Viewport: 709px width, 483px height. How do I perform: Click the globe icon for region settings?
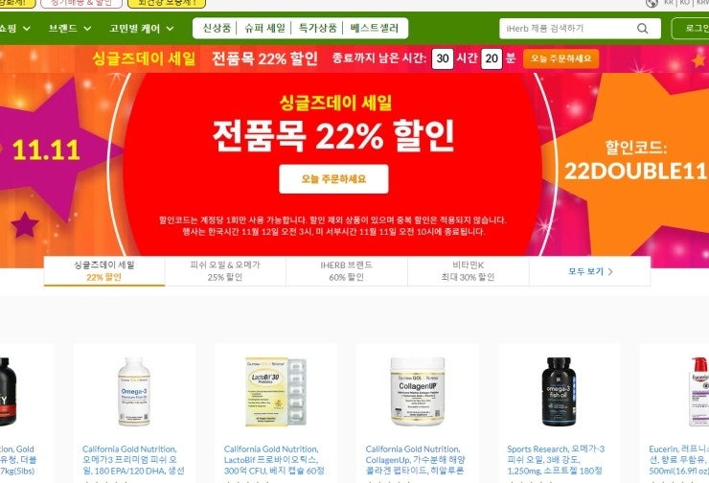(652, 4)
